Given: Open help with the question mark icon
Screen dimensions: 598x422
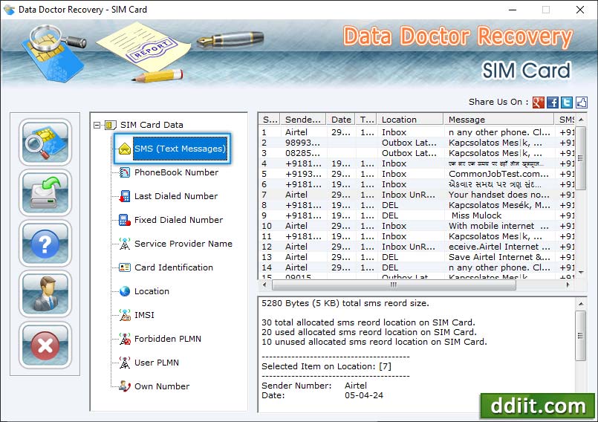Looking at the screenshot, I should click(45, 244).
